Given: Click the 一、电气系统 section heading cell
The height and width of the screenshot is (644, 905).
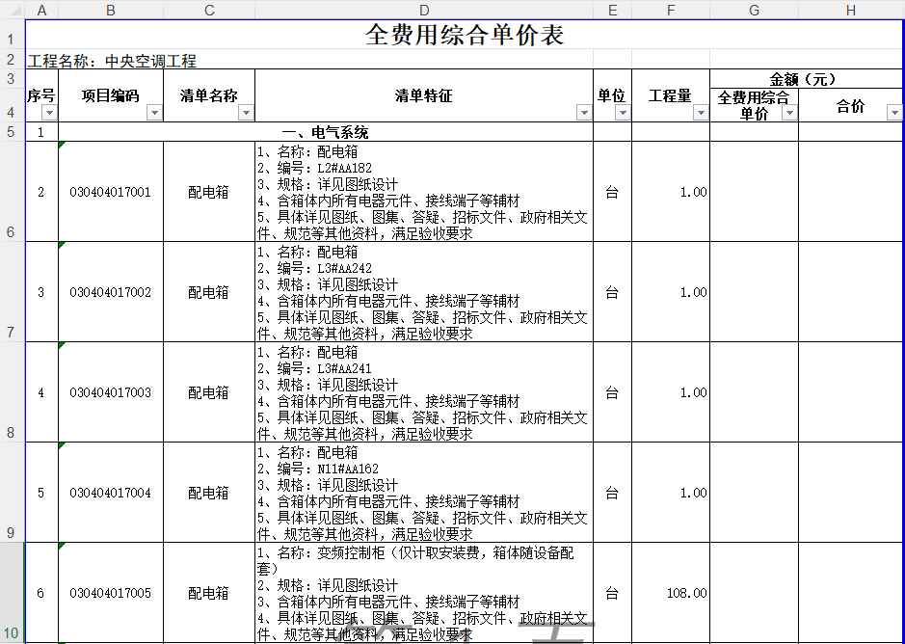Looking at the screenshot, I should [325, 132].
